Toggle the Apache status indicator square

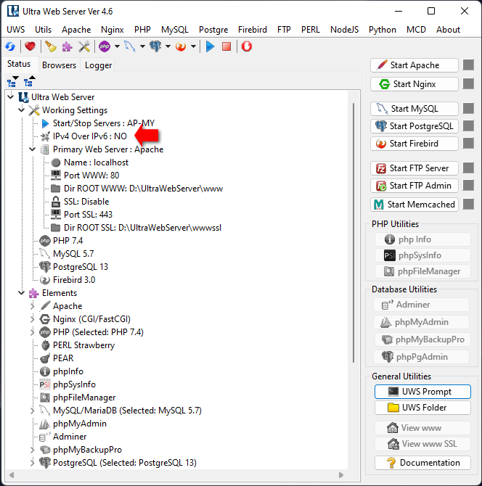(x=468, y=65)
